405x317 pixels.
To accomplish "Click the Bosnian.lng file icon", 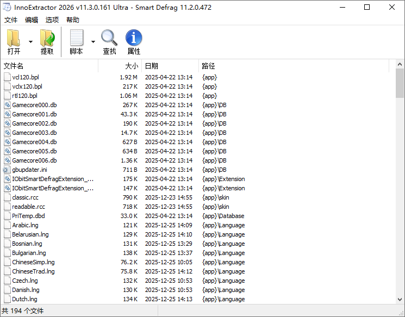I will (x=7, y=244).
